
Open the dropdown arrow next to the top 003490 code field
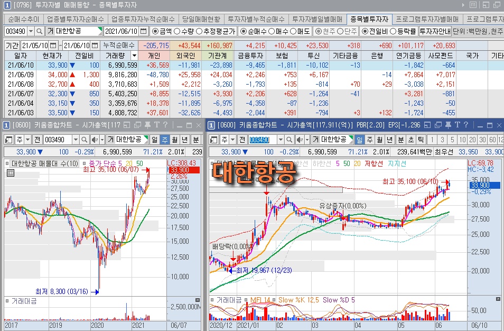31,31
